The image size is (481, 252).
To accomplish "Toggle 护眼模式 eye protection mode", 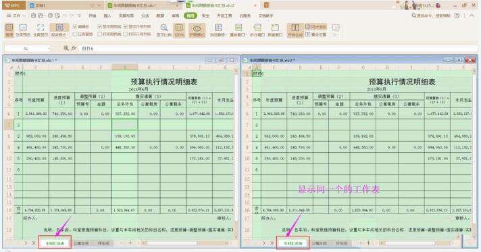I will 197,30.
